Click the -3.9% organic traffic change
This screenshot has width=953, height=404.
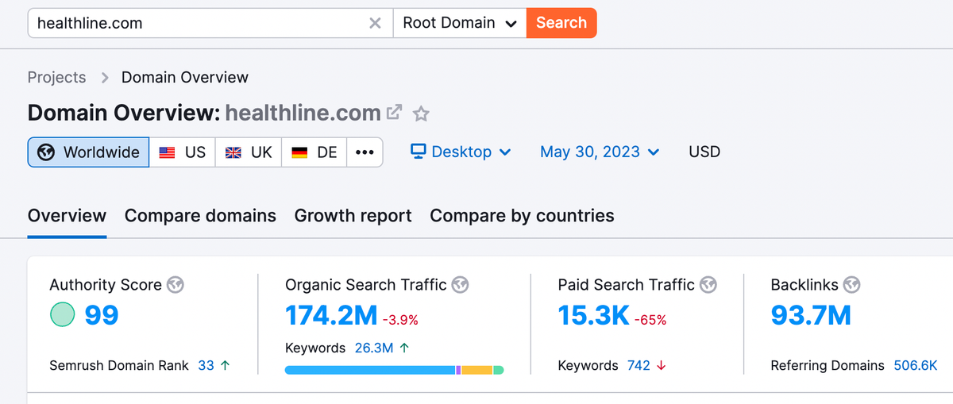[x=400, y=320]
